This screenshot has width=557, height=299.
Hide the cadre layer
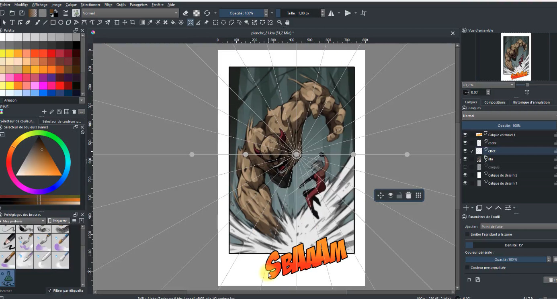pyautogui.click(x=465, y=143)
